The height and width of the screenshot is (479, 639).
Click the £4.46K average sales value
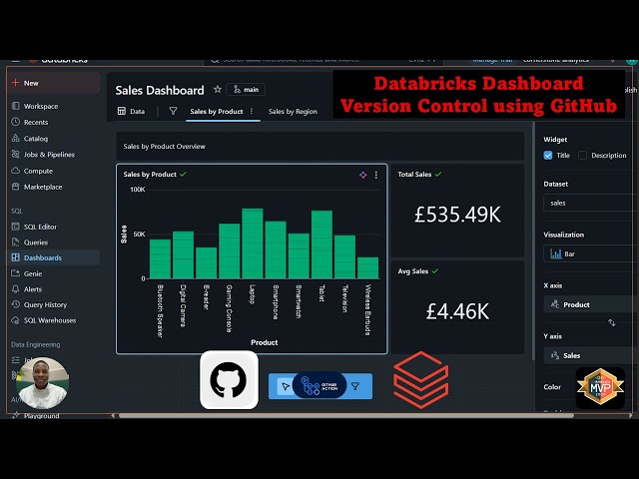[457, 311]
